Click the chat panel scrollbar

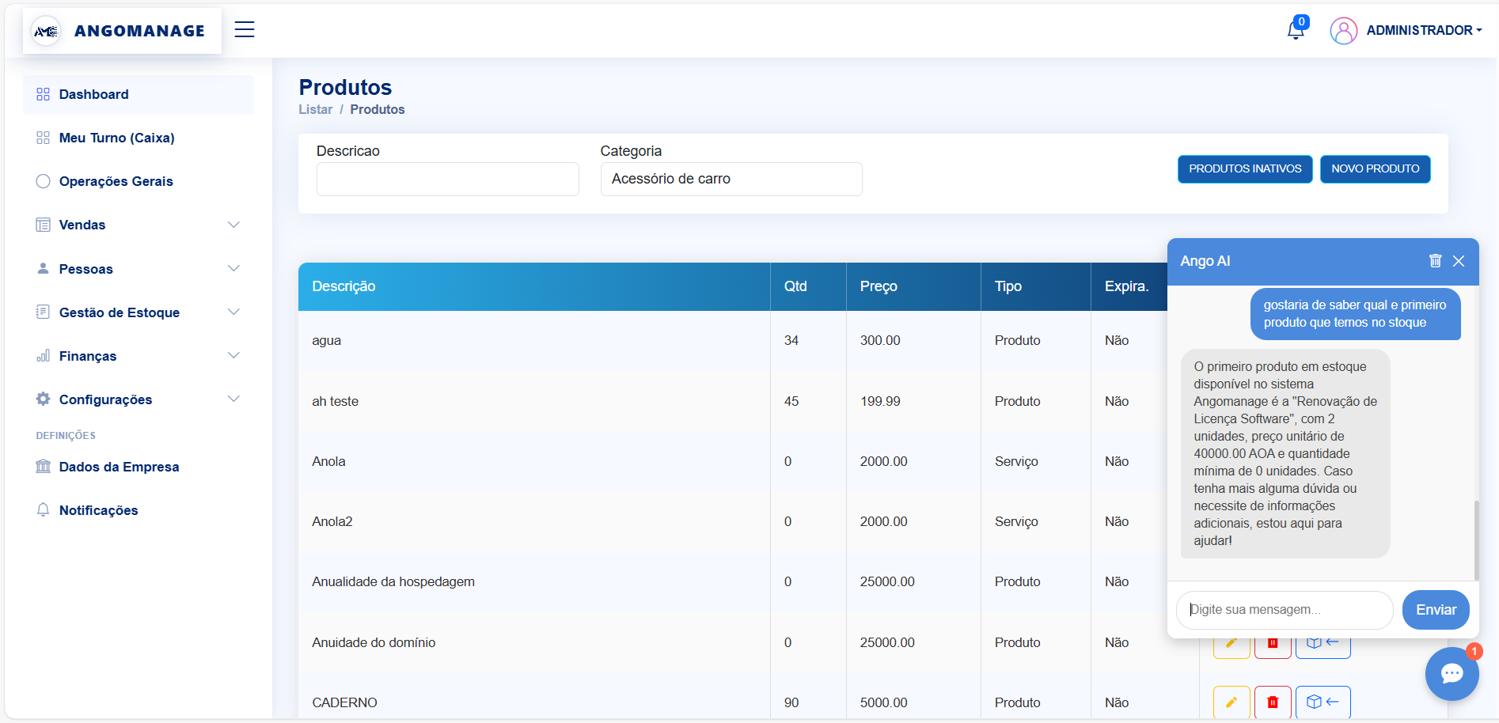tap(1476, 539)
